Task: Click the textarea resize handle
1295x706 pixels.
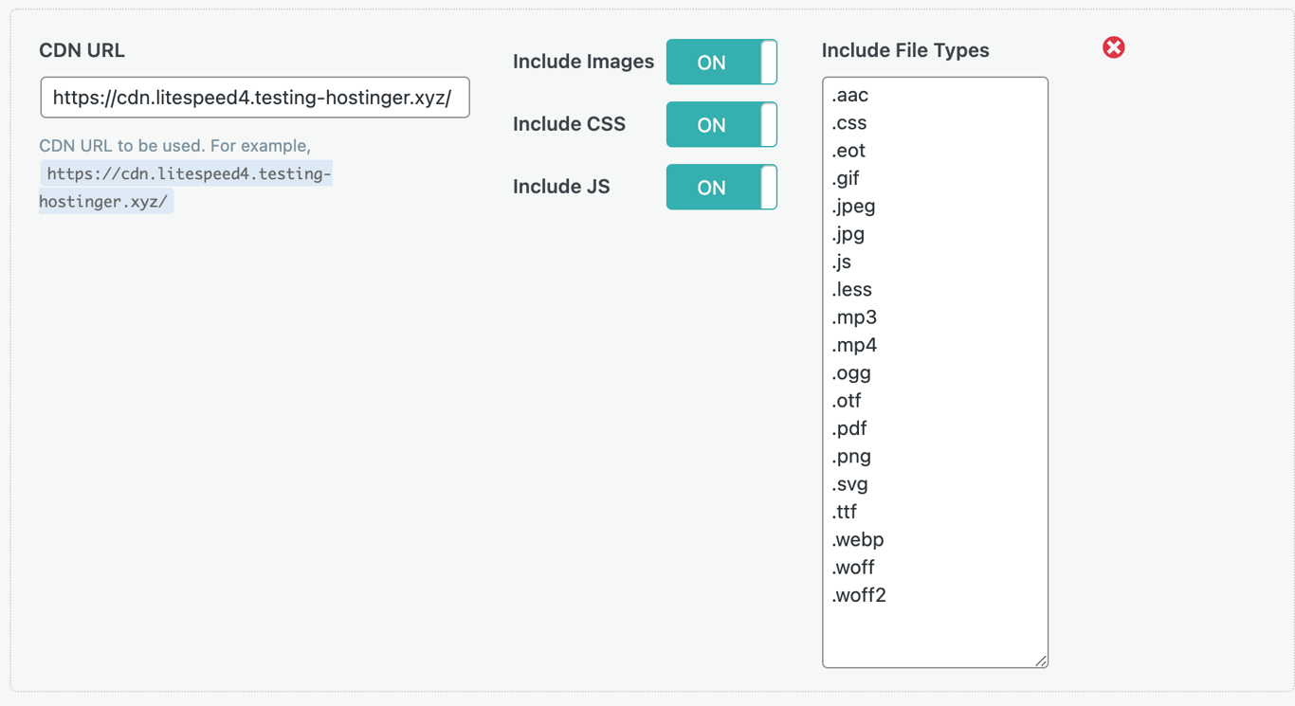Action: [x=1043, y=661]
